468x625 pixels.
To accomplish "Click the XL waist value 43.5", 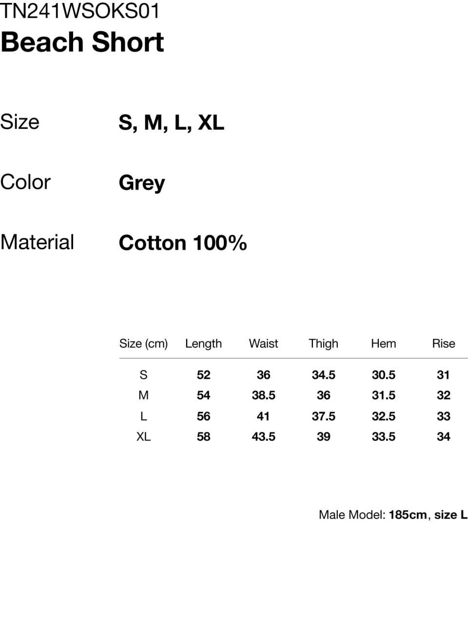I will 263,437.
